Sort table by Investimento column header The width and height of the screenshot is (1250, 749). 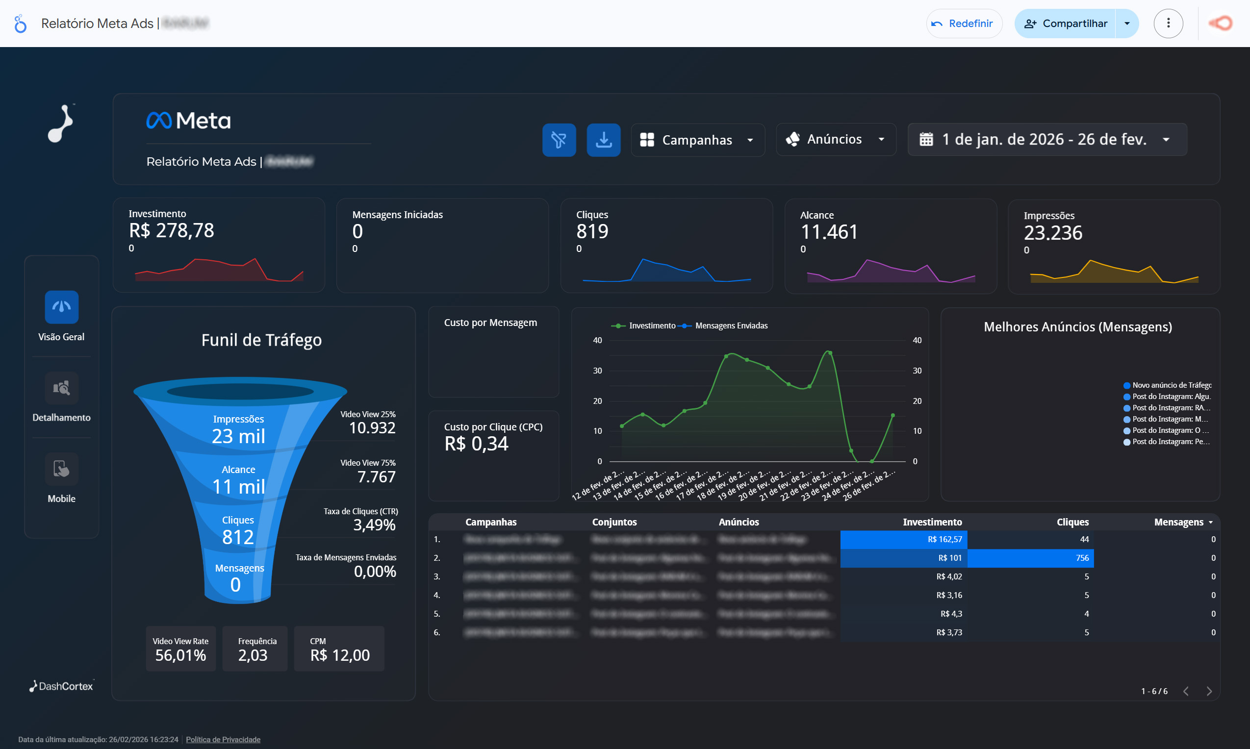pos(932,522)
